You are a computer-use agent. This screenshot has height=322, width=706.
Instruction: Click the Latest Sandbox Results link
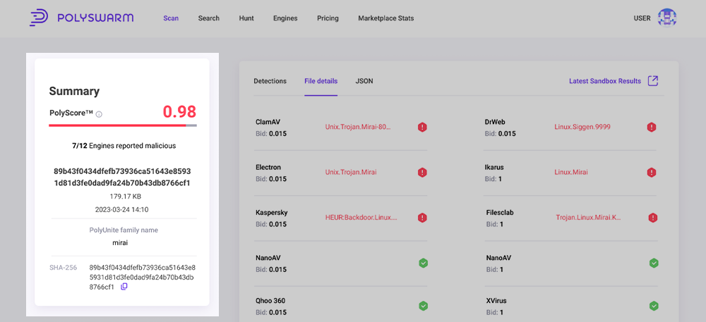coord(604,81)
